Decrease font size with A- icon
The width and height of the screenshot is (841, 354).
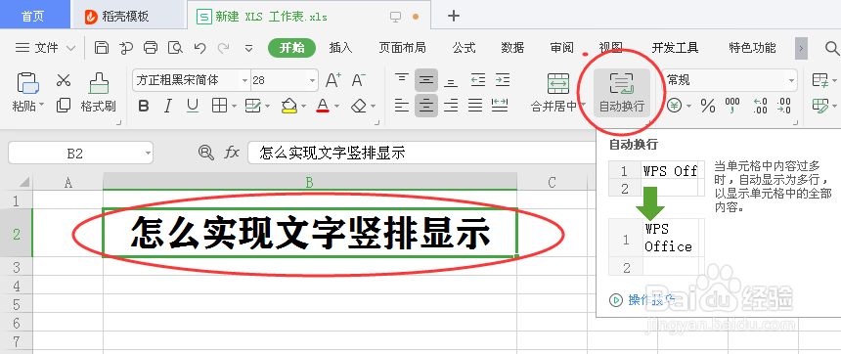(x=358, y=80)
